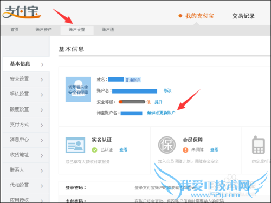Open 我的支付宝 section
271x203 pixels.
tap(199, 16)
